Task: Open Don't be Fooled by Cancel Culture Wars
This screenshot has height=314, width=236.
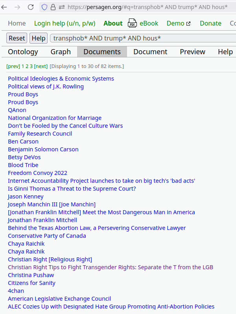Action: [x=65, y=126]
